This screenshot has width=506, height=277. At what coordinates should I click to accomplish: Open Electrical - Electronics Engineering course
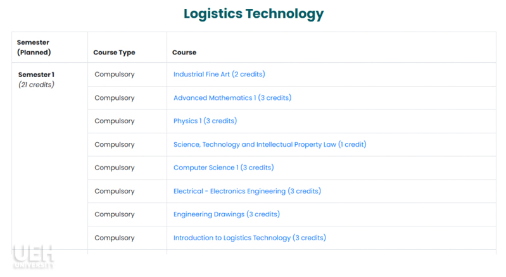(247, 192)
